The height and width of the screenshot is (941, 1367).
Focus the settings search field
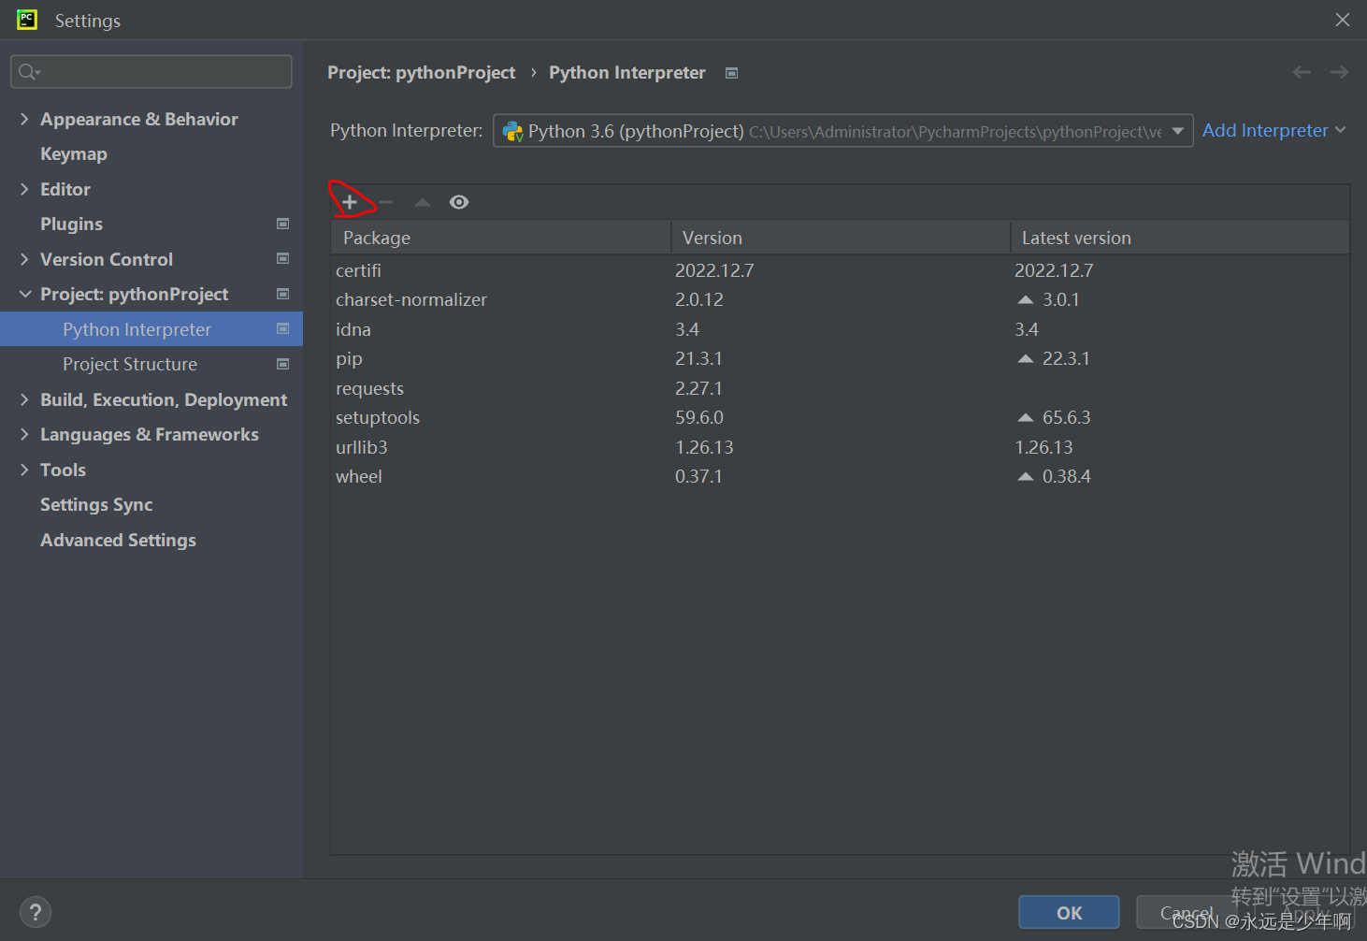tap(151, 72)
